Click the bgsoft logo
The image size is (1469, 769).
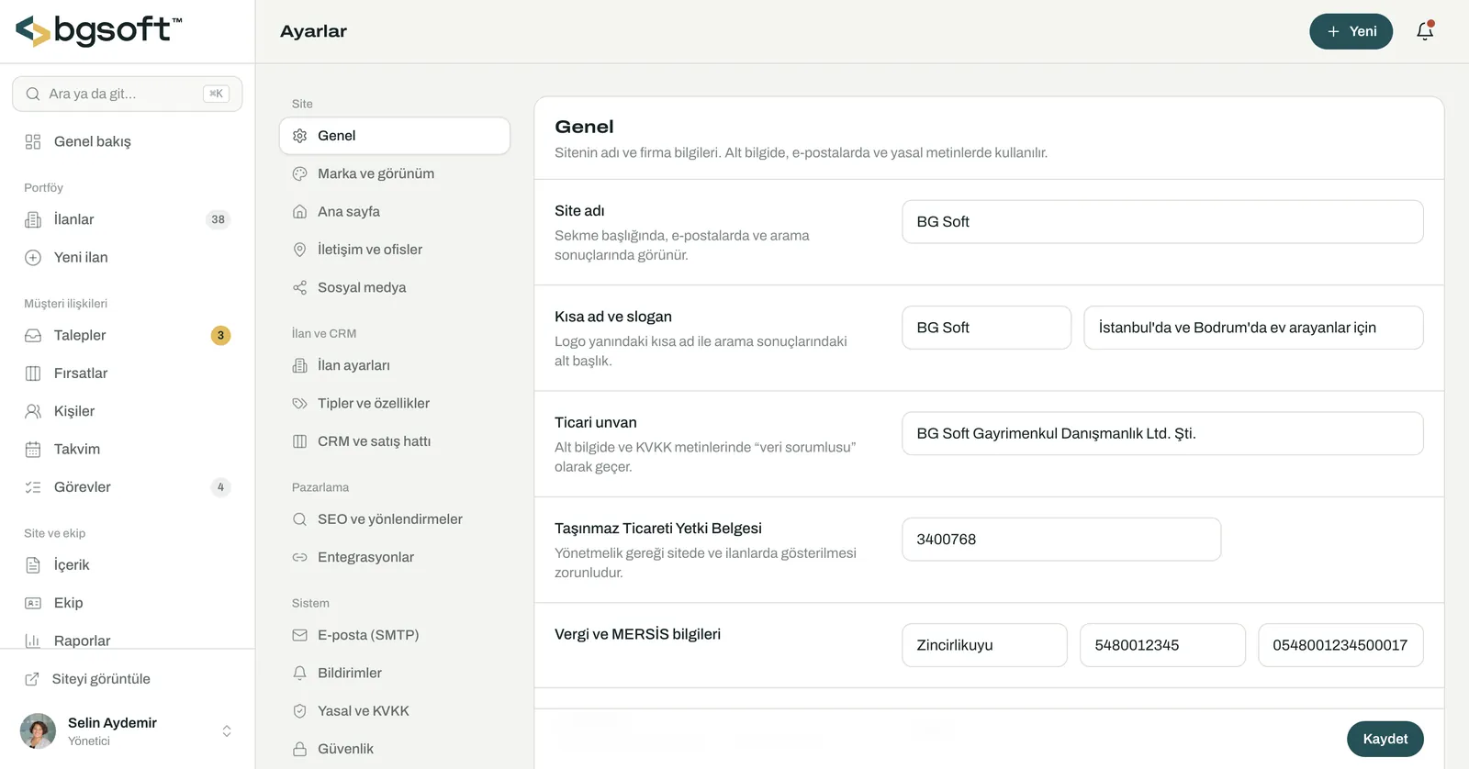(x=99, y=31)
